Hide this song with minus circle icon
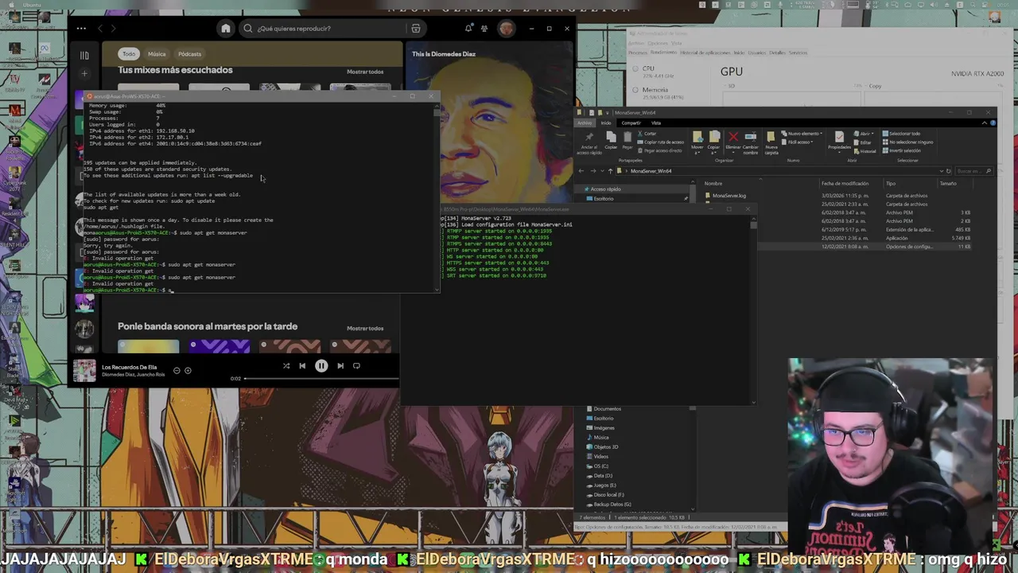The height and width of the screenshot is (573, 1018). (177, 370)
